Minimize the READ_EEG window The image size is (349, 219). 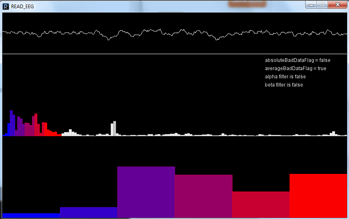(x=312, y=5)
